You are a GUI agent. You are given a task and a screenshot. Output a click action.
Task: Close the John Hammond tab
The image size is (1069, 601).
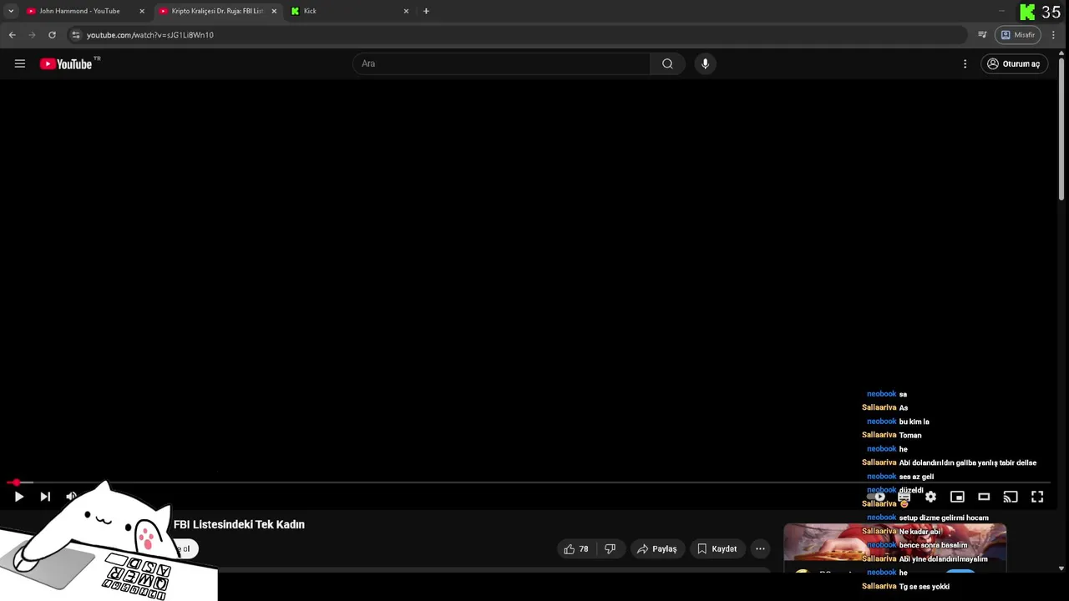tap(142, 11)
